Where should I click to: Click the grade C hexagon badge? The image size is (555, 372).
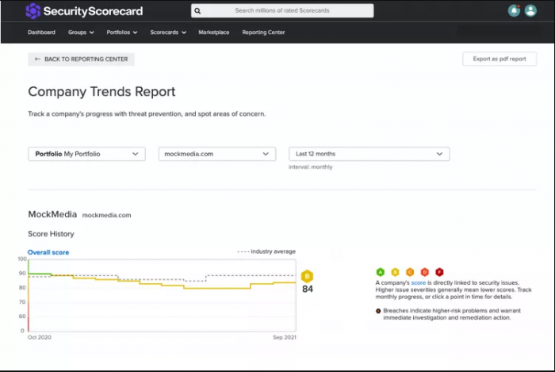click(x=410, y=272)
